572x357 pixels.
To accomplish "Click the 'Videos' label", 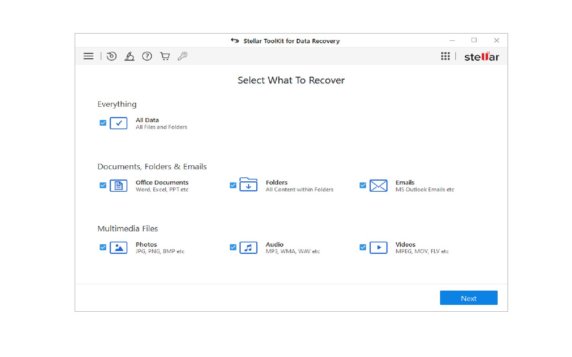I will [x=405, y=245].
